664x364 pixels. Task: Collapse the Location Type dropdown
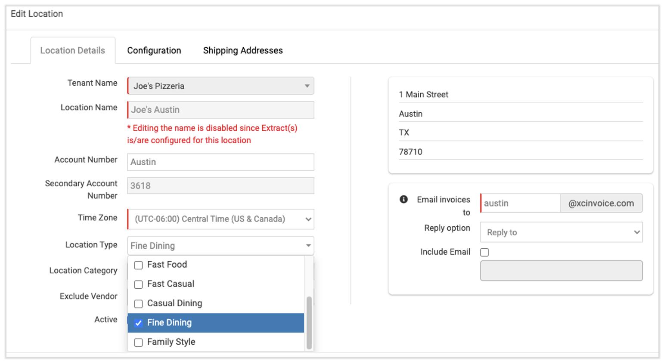tap(220, 246)
